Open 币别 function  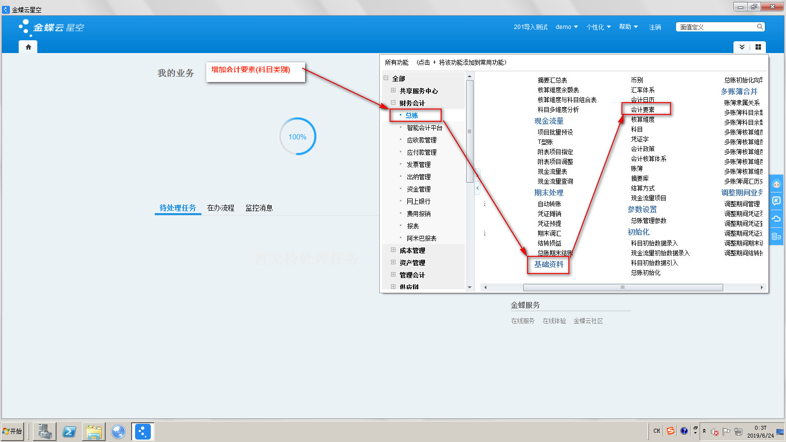click(x=637, y=80)
